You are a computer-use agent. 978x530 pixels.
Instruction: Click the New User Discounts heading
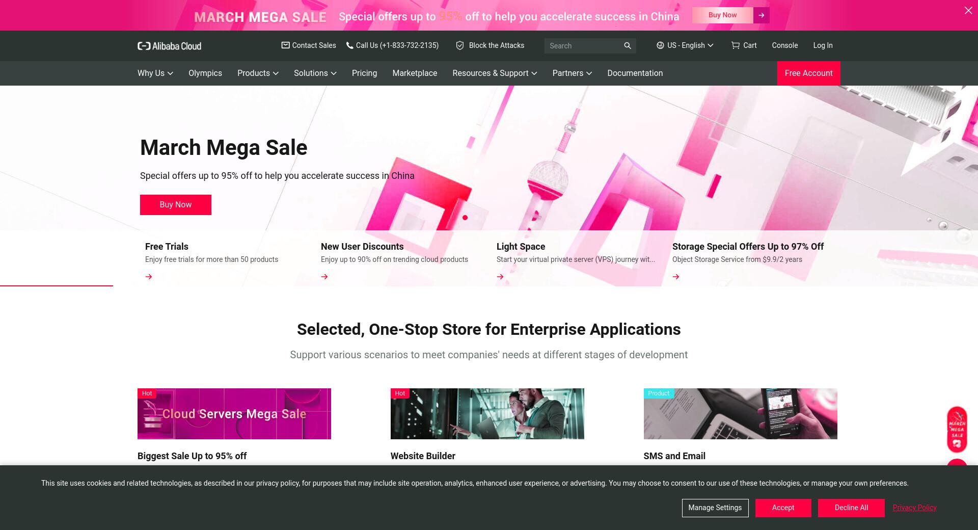(x=362, y=247)
